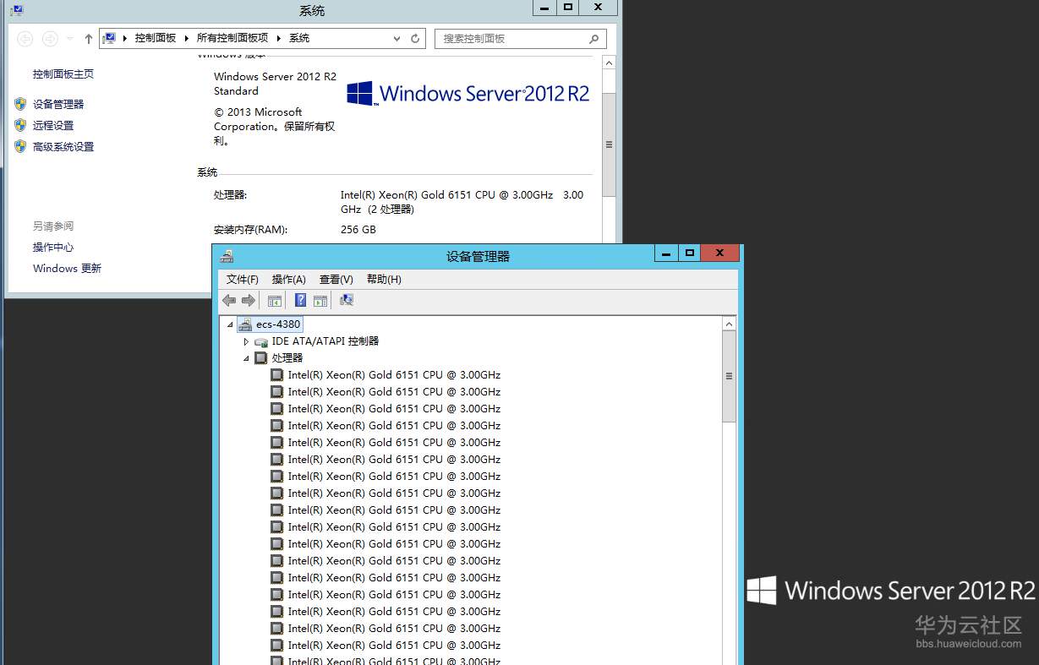Select the 处理器 category chip icon

tap(261, 358)
